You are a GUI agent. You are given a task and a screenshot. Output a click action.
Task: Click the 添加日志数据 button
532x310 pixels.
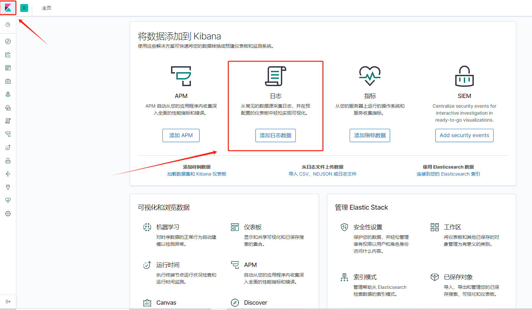click(x=276, y=135)
